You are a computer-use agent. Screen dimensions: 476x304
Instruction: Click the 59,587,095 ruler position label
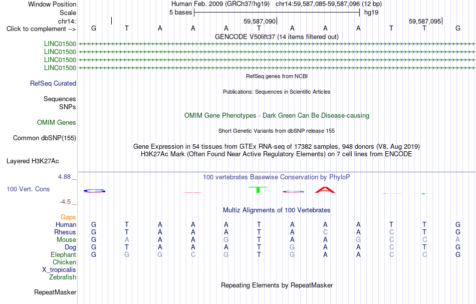[x=425, y=22]
